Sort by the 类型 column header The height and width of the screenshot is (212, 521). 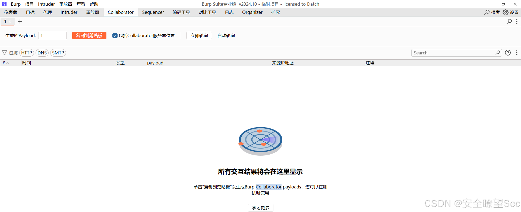point(130,63)
